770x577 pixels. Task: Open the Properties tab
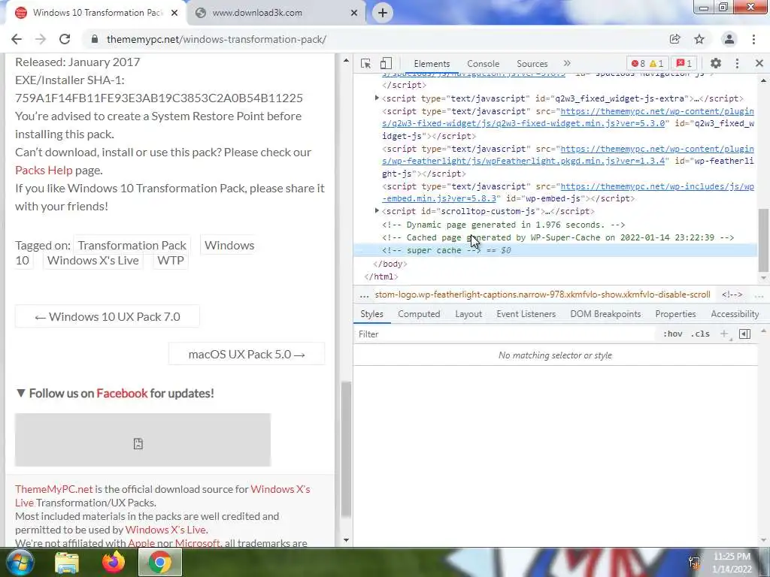(x=675, y=314)
